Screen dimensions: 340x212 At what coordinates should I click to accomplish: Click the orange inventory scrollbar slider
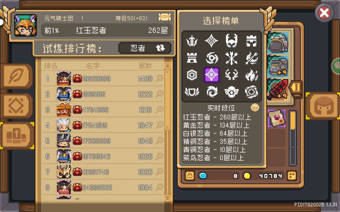(x=293, y=120)
